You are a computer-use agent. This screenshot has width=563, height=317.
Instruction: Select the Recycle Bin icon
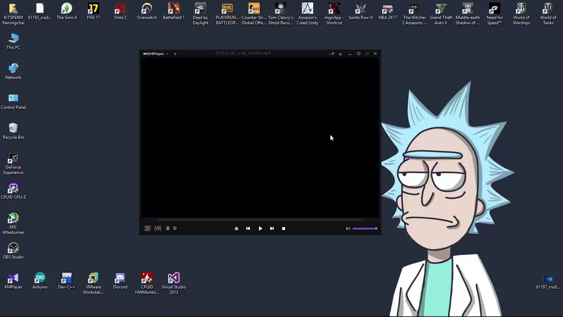(x=13, y=131)
